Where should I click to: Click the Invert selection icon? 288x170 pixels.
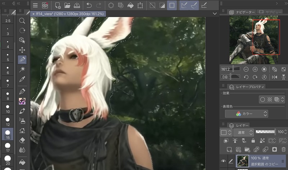point(162,5)
